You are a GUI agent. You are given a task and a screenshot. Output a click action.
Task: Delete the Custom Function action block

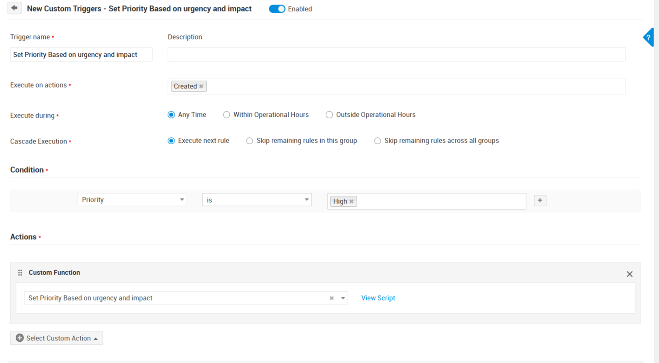(629, 274)
